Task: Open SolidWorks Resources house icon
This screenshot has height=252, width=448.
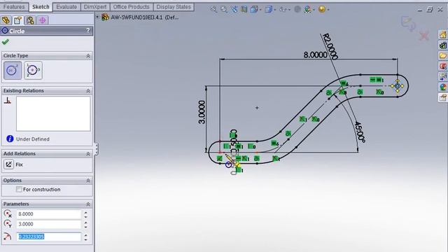Action: point(443,35)
